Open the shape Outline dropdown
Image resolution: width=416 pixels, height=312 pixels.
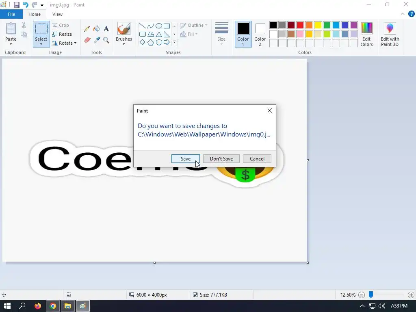(x=194, y=25)
